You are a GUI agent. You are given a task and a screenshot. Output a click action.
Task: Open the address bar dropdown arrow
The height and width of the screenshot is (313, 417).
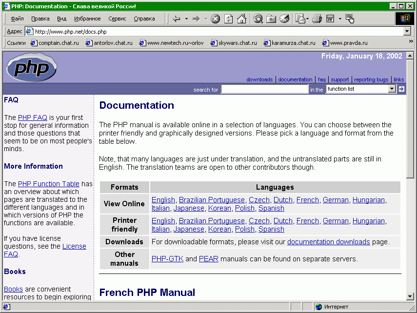point(407,31)
